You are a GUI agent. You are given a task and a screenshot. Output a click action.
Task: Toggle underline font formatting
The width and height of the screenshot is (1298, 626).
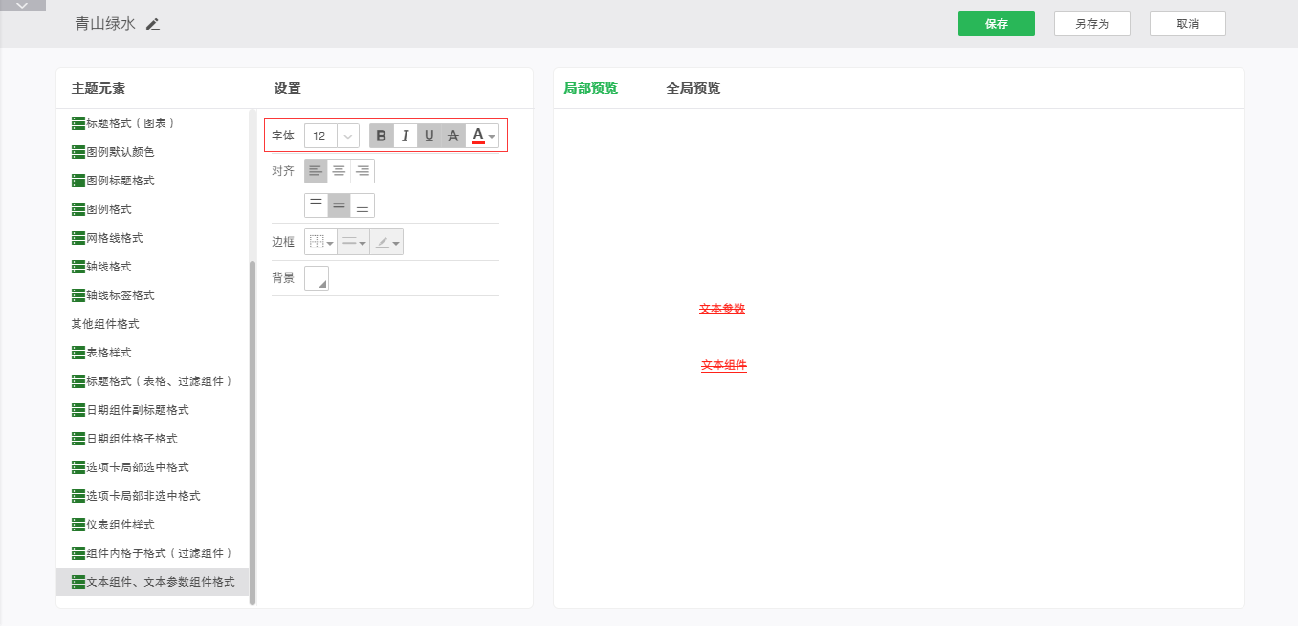429,136
